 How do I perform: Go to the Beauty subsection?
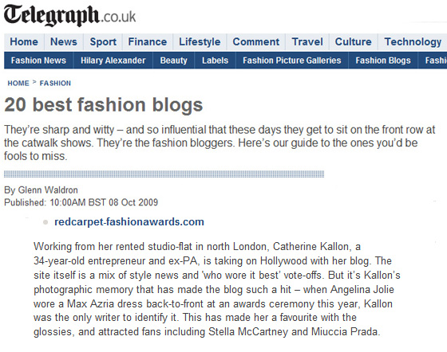[174, 61]
